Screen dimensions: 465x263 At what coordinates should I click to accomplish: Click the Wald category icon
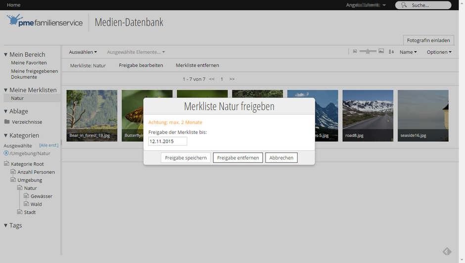tap(26, 203)
